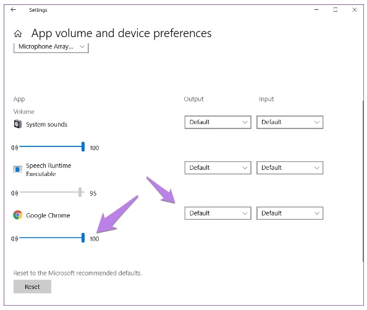Expand Speech Runtime Input dropdown

290,167
